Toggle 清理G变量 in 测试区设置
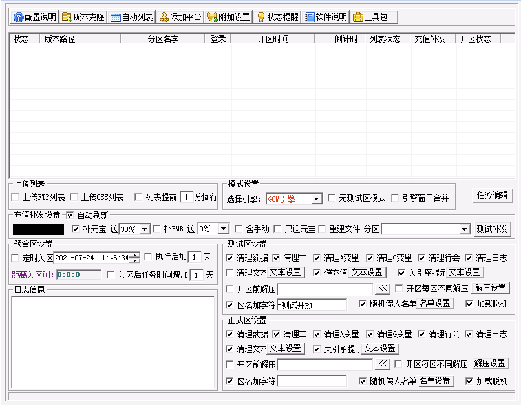 pos(370,258)
